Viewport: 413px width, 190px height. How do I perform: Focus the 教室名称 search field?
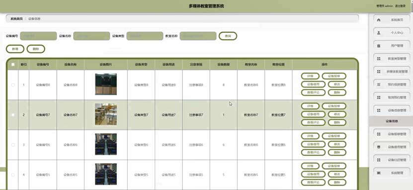pos(198,36)
